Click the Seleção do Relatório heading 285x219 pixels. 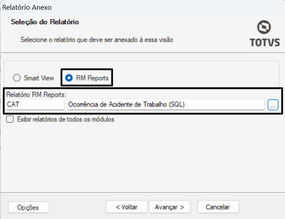(45, 22)
